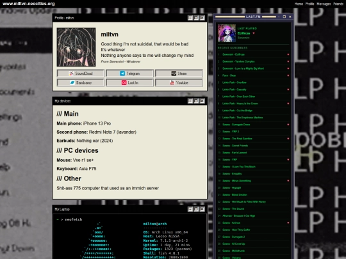The height and width of the screenshot is (259, 346).
Task: Open track Swans - All Lined Up
Action: (x=234, y=244)
